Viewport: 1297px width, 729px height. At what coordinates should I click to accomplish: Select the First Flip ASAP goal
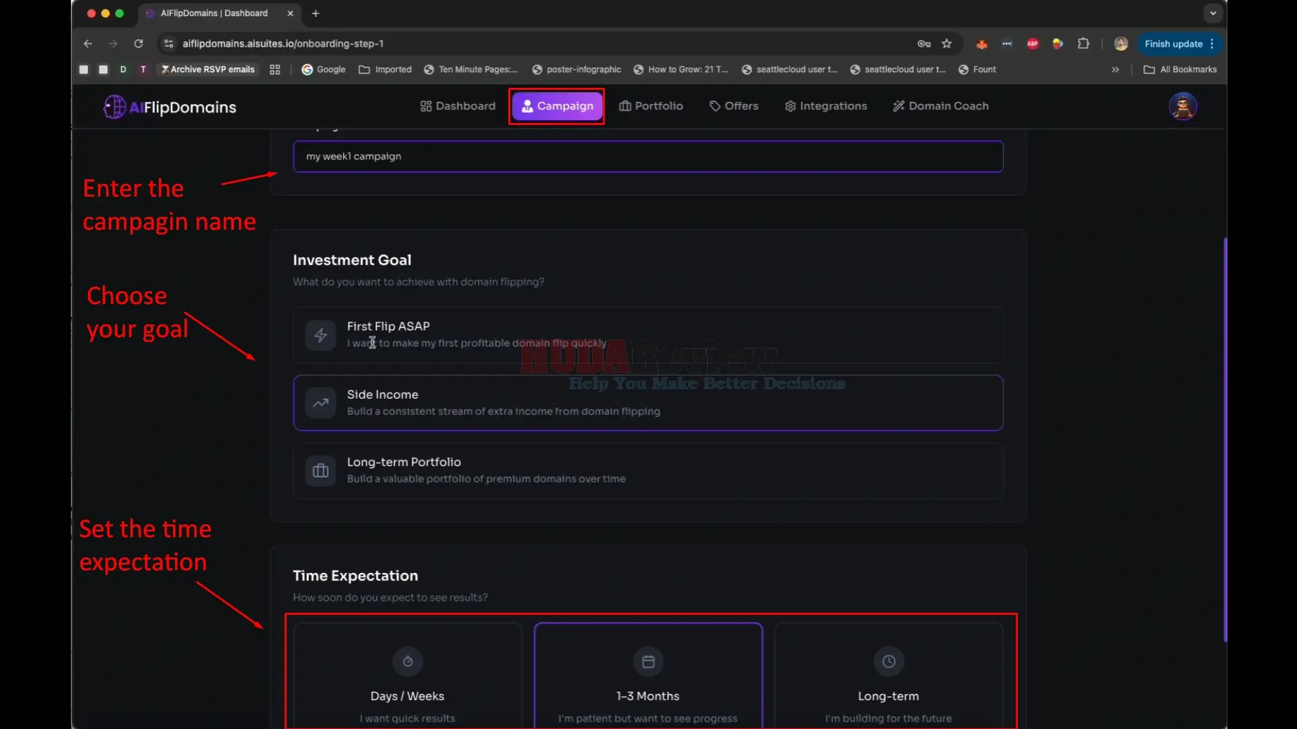tap(647, 335)
